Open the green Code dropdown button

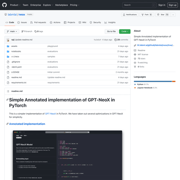(x=124, y=31)
